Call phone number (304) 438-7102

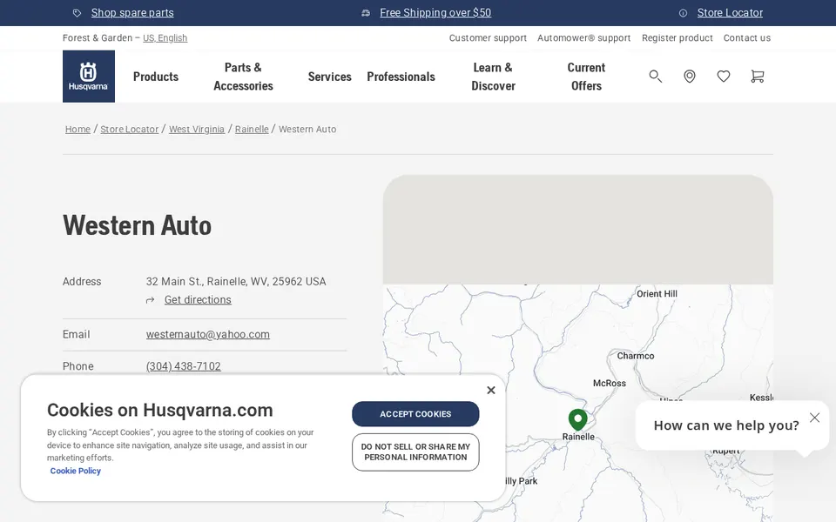(184, 366)
